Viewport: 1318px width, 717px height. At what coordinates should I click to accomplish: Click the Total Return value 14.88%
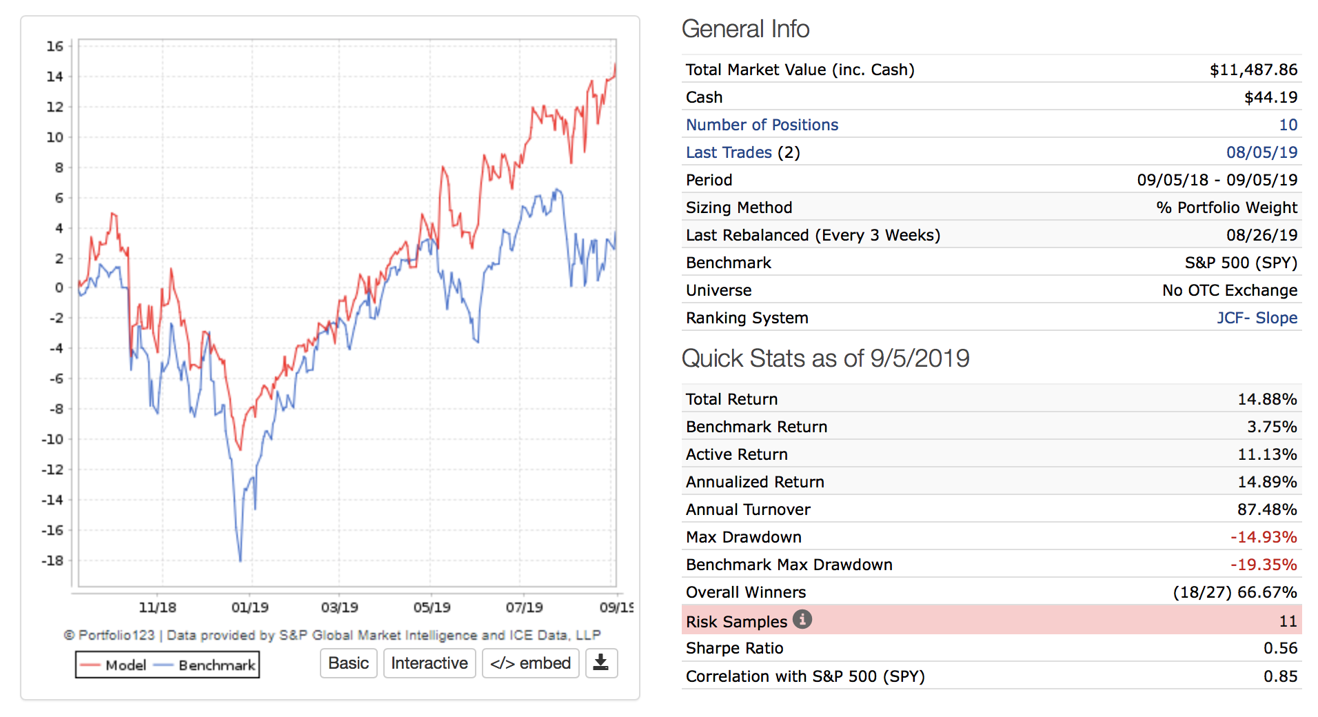[1267, 399]
